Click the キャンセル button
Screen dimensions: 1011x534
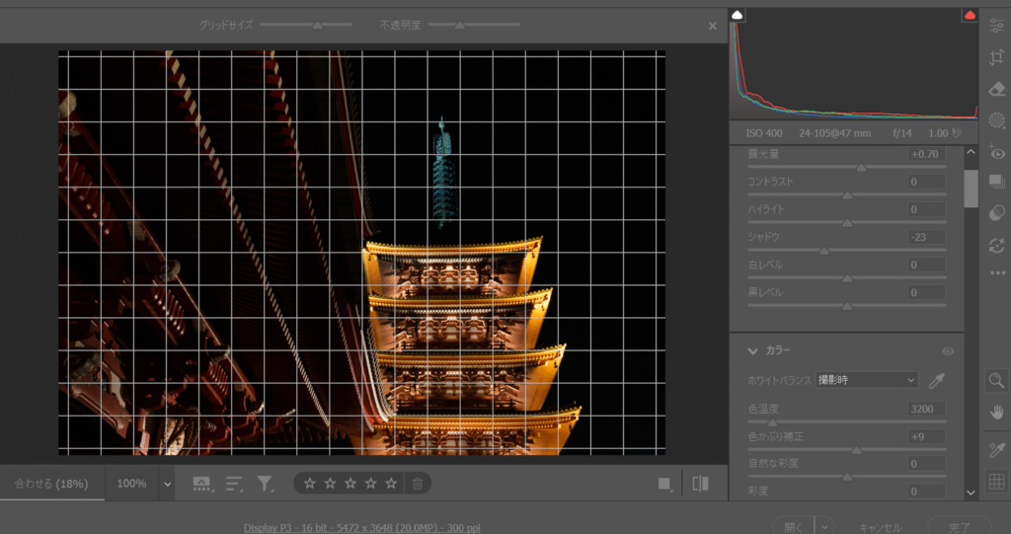pyautogui.click(x=881, y=527)
